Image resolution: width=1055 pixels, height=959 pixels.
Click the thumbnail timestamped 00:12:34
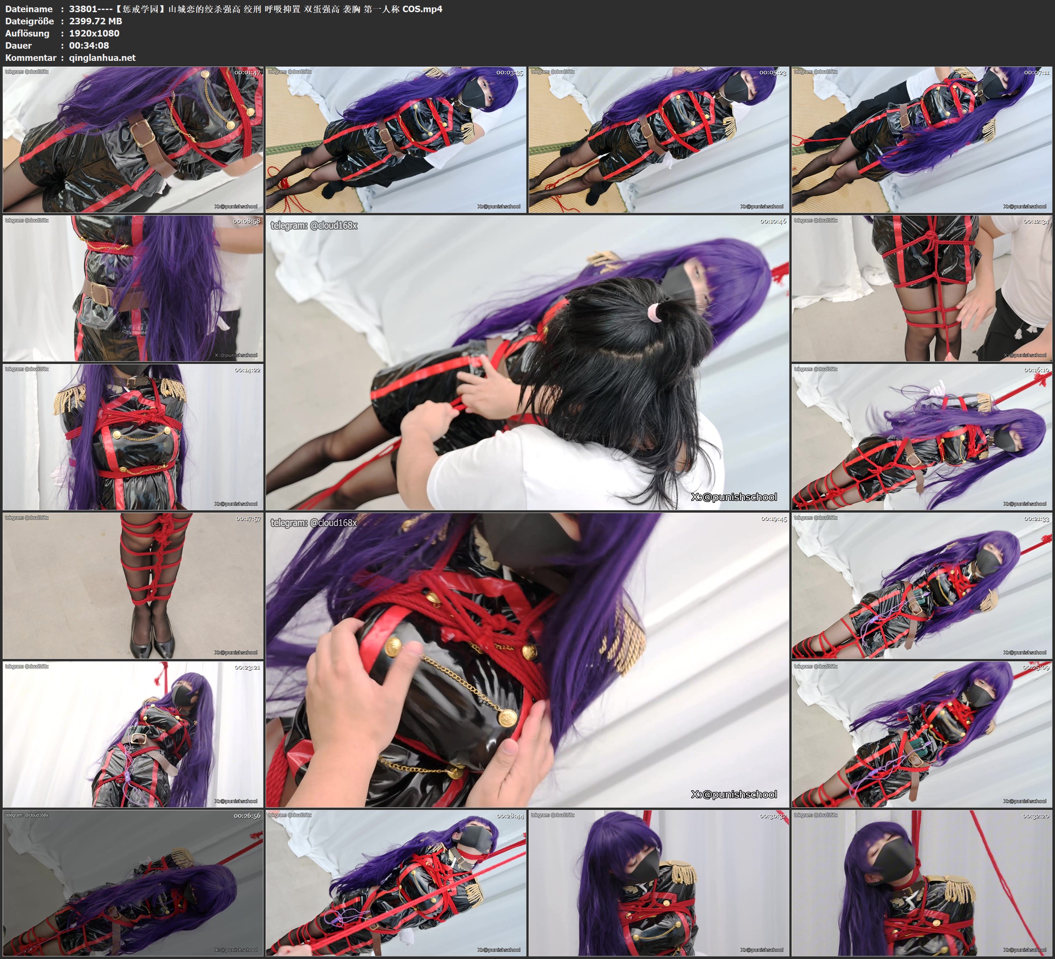coord(922,288)
